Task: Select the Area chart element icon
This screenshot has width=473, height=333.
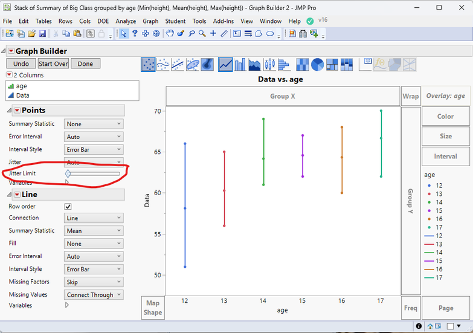Action: (254, 64)
